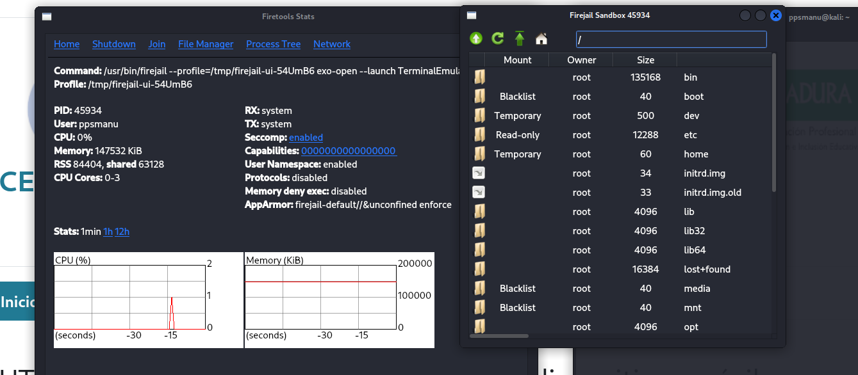Screen dimensions: 858x375
Task: Click the folder icon for dev
Action: 479,116
